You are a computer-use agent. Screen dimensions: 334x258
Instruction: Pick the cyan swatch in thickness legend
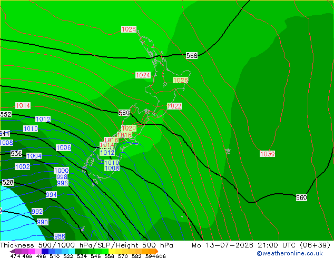pos(71,251)
